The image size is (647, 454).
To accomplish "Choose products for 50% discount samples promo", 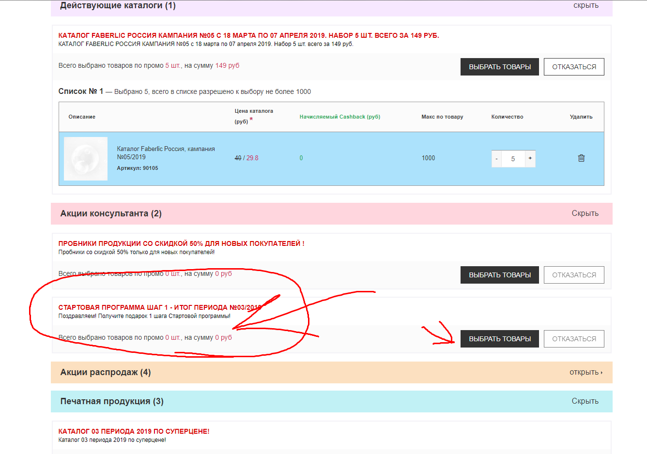I will pos(500,275).
